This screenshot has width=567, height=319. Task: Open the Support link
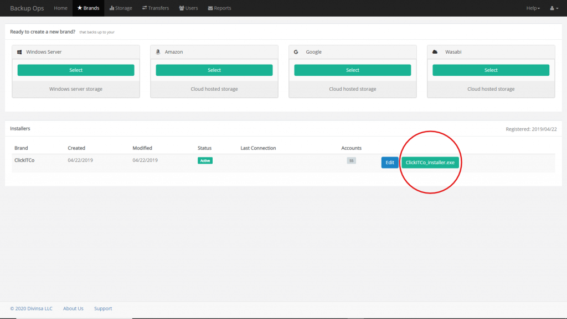[x=103, y=308]
